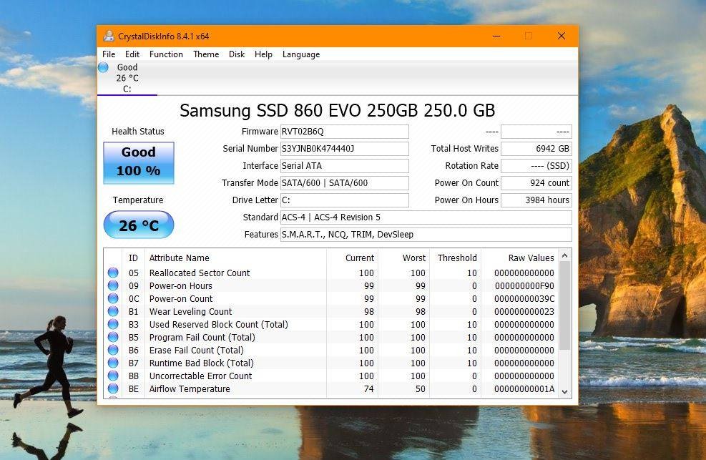Click the blue status icon for Power-on Count
This screenshot has width=706, height=460.
(113, 298)
